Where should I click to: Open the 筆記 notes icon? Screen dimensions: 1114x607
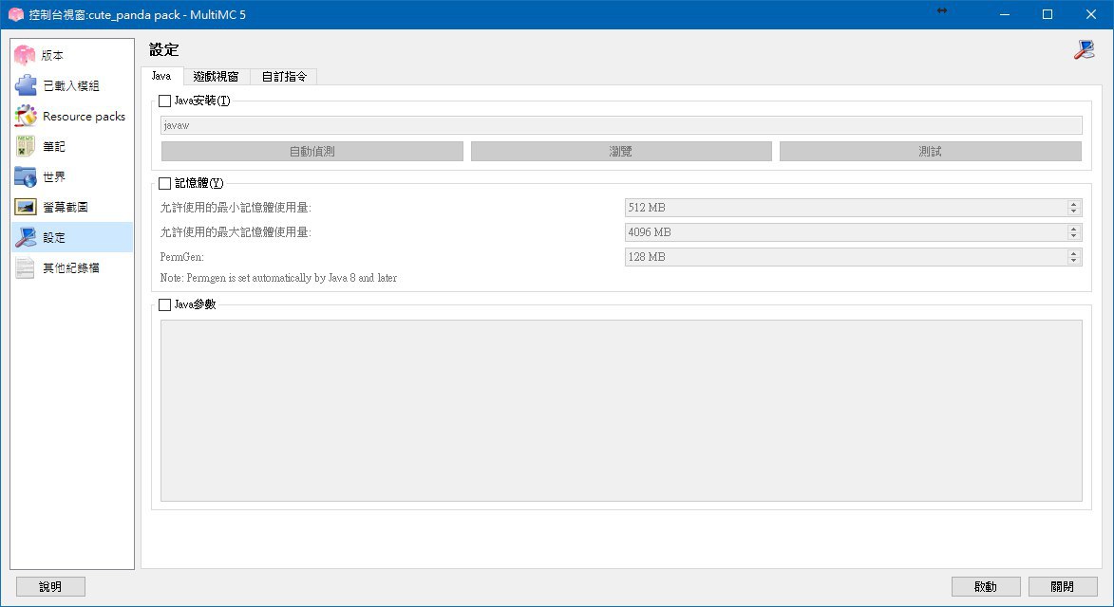26,146
